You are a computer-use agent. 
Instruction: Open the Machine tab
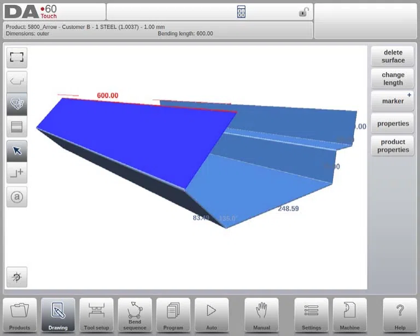click(x=349, y=315)
